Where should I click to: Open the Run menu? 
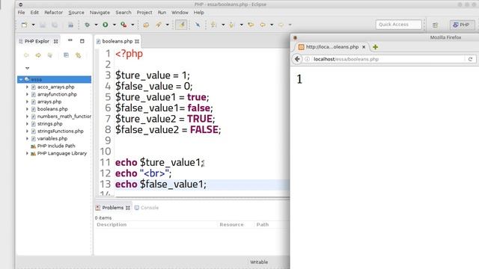pyautogui.click(x=162, y=13)
